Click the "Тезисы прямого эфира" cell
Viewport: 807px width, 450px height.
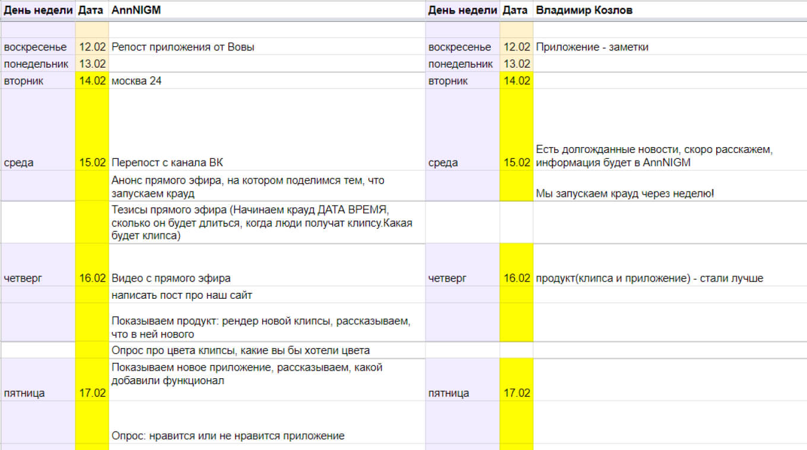[266, 222]
